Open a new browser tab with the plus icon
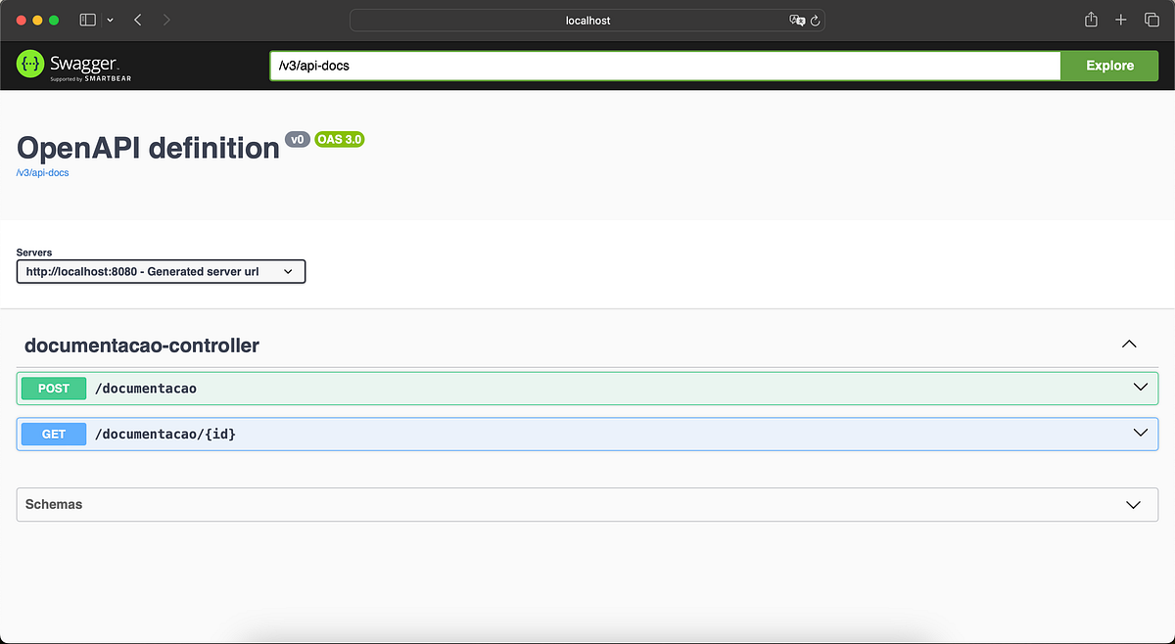This screenshot has height=644, width=1175. (x=1120, y=19)
